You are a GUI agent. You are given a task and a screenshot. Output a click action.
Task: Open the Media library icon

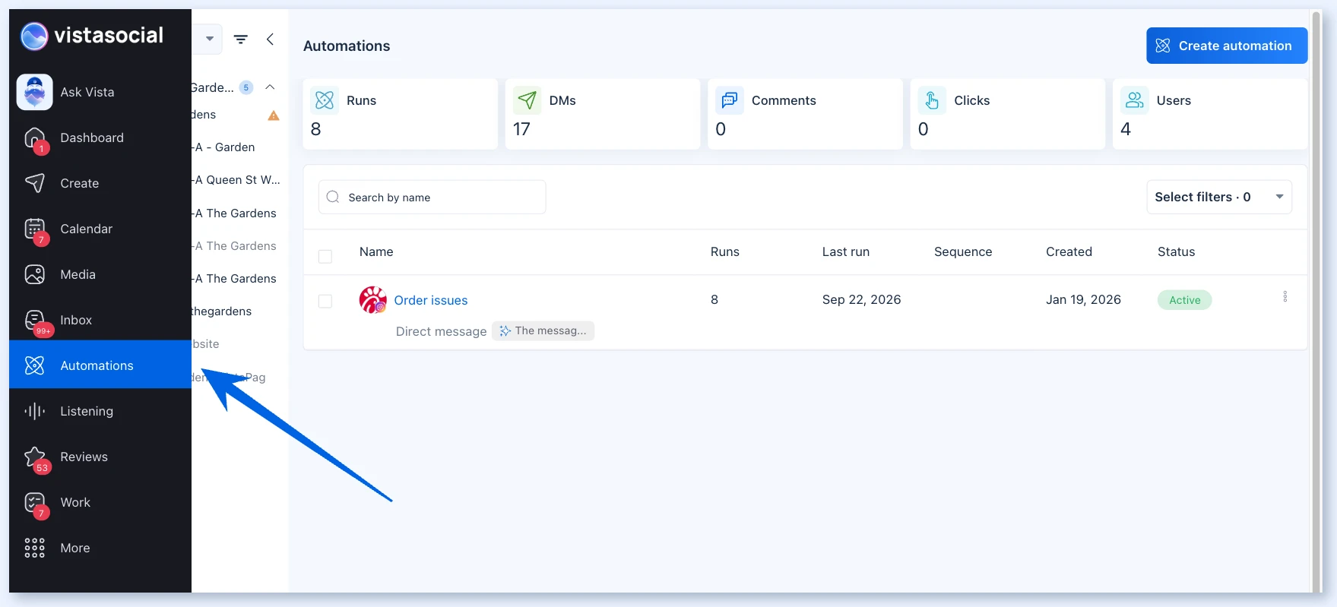[x=35, y=274]
